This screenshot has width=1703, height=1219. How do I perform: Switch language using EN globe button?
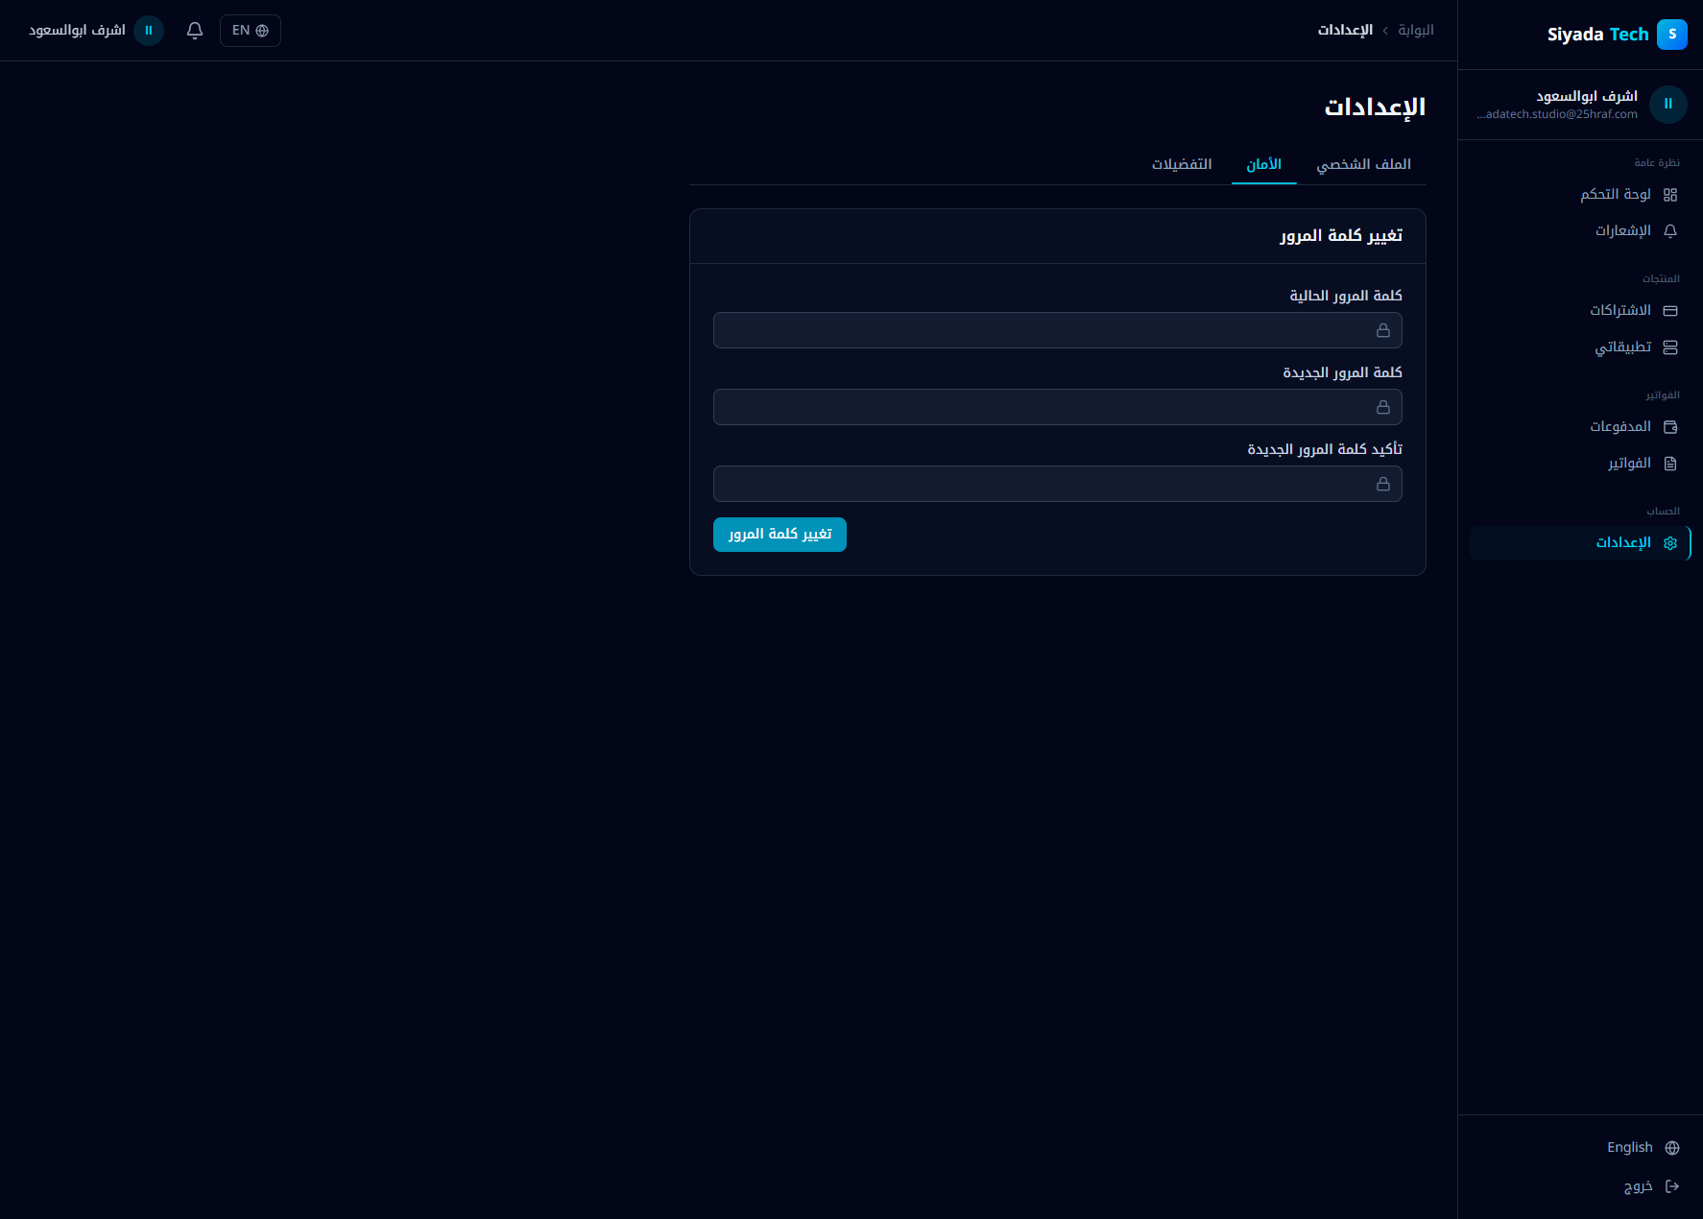(250, 31)
